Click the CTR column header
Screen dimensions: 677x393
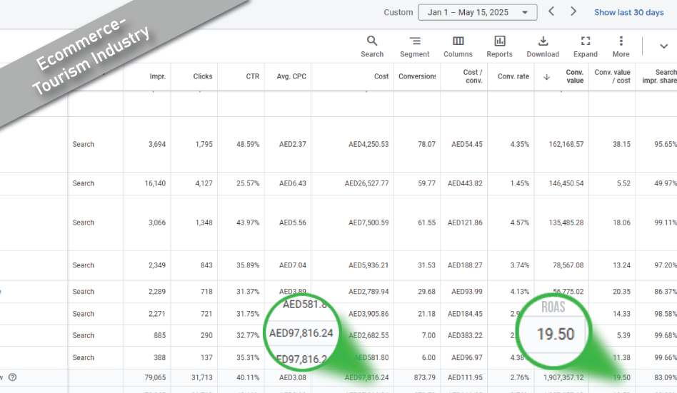[x=251, y=76]
